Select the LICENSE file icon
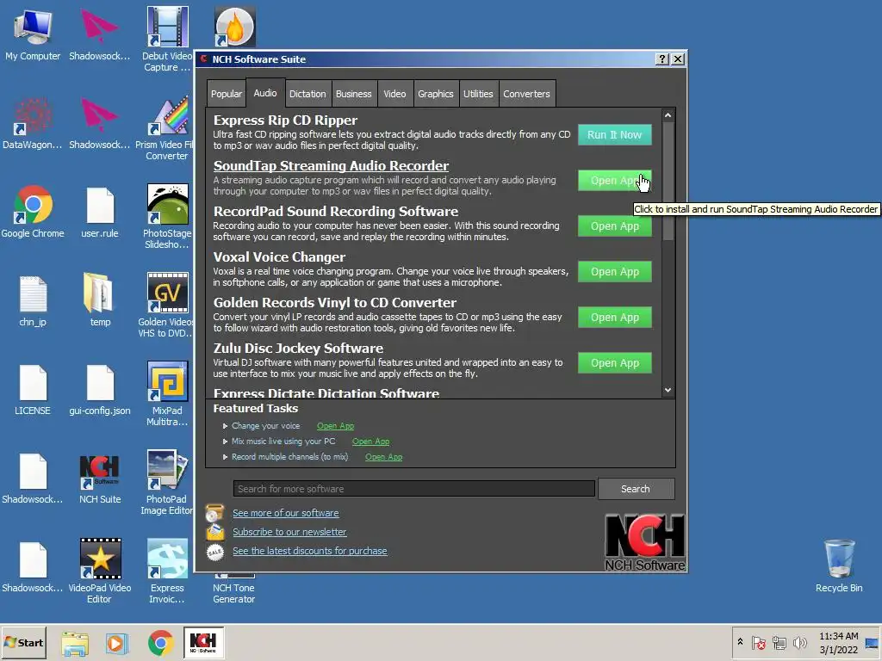Image resolution: width=882 pixels, height=661 pixels. click(x=33, y=390)
